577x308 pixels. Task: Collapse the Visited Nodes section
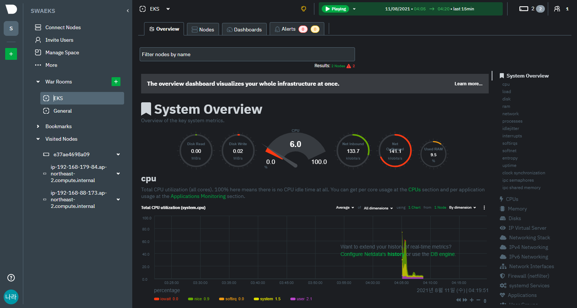click(x=38, y=139)
